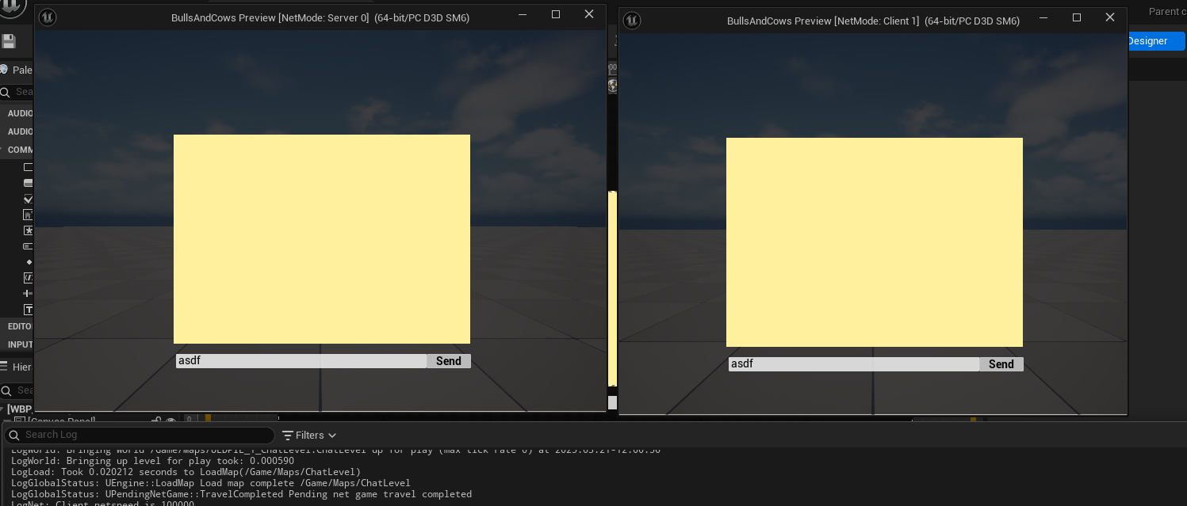Collapse the COMMON palette category
Viewport: 1187px width, 506px height.
coord(3,150)
